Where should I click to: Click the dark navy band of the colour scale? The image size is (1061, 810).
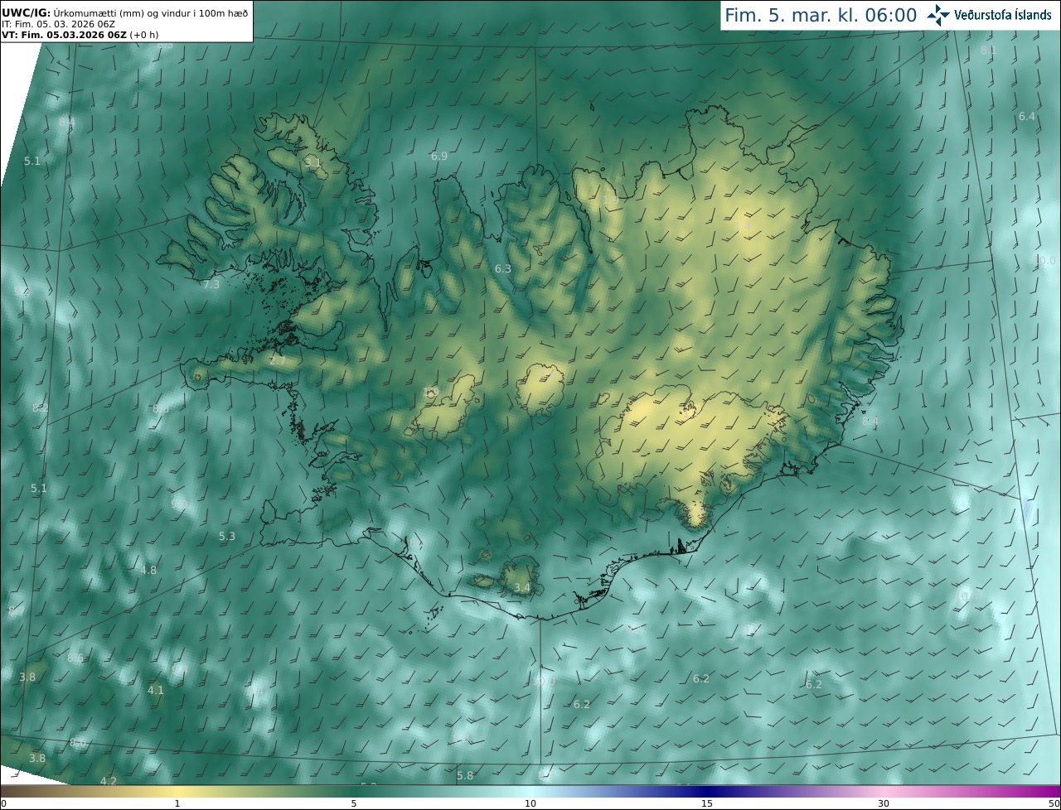coord(706,791)
